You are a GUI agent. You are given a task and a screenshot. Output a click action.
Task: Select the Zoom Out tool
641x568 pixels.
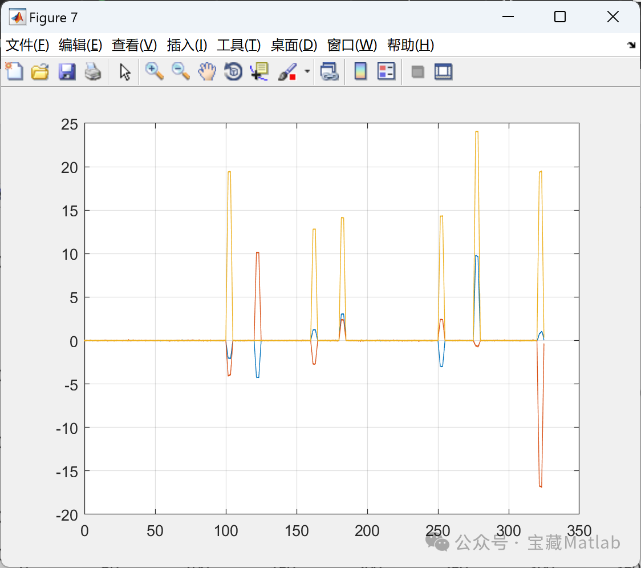pyautogui.click(x=181, y=71)
